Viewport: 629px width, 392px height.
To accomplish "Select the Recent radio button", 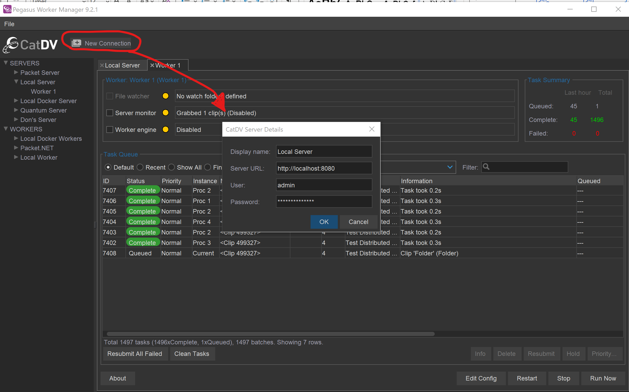I will coord(140,167).
